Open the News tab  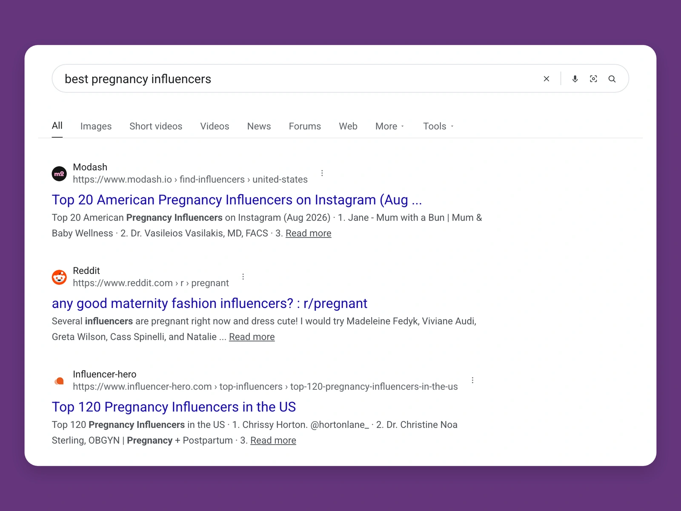point(259,126)
